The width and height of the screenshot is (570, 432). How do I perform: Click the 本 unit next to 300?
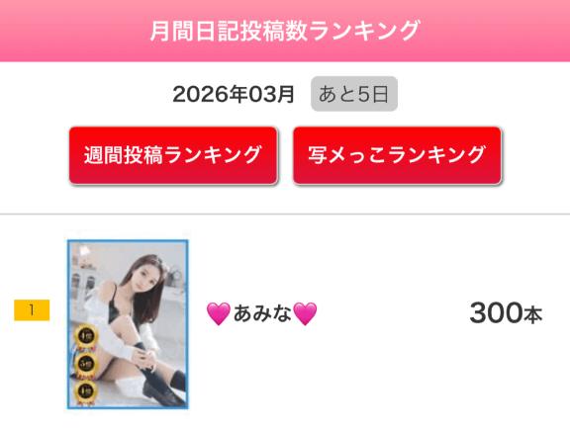click(x=533, y=314)
